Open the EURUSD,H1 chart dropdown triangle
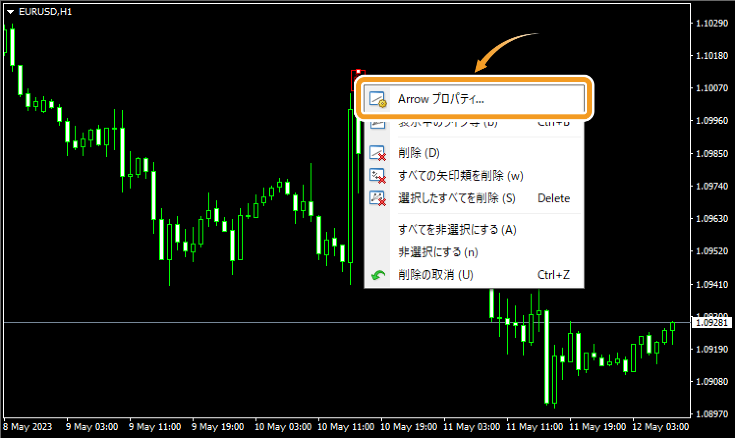Screen dimensions: 735x438 tap(10, 12)
